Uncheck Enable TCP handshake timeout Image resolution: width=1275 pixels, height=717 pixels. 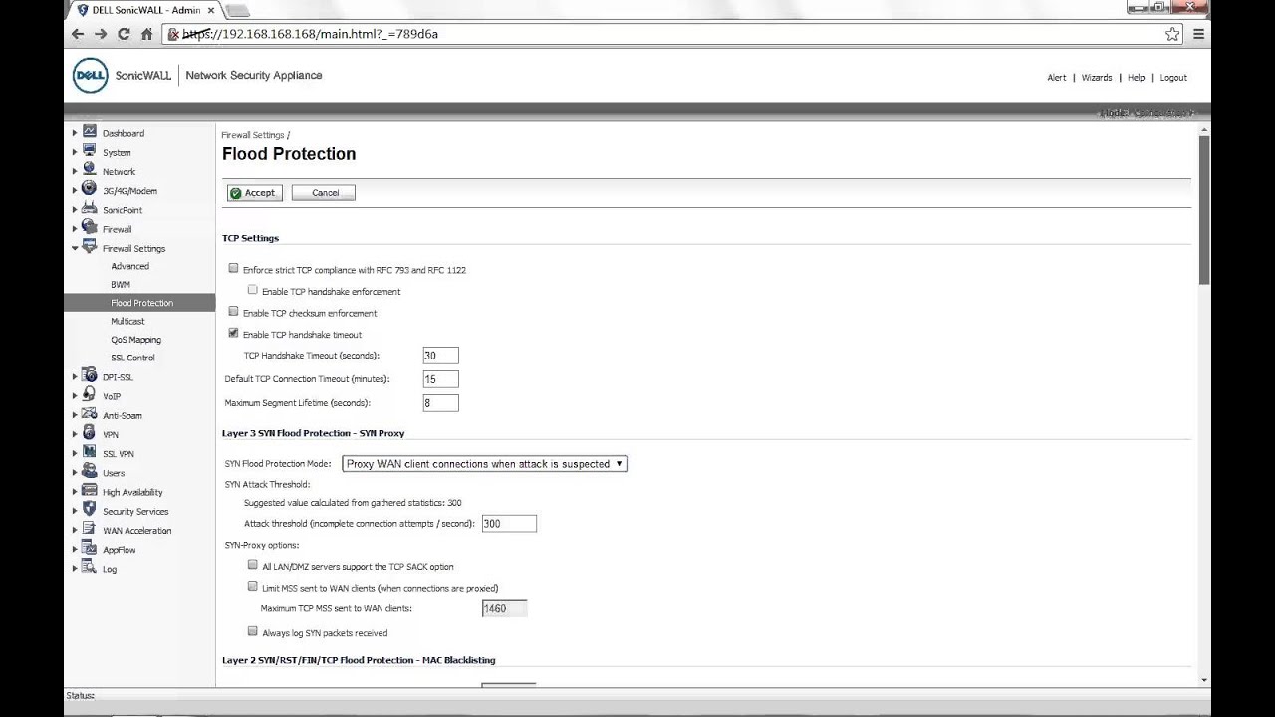tap(234, 334)
